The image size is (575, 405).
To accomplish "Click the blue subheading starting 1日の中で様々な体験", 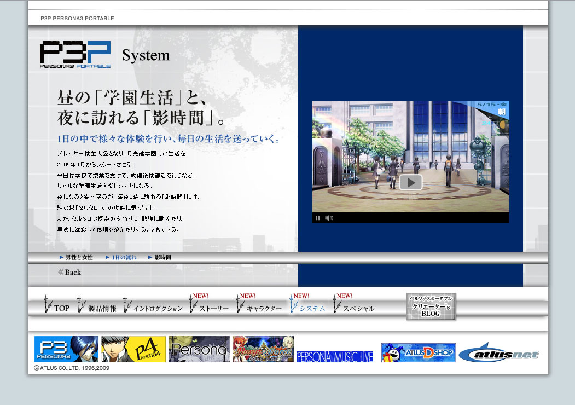I will [x=169, y=139].
